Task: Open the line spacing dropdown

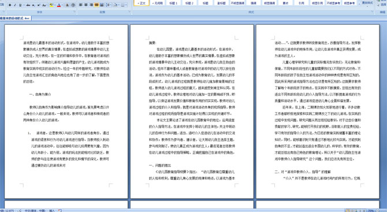Action: (x=109, y=5)
